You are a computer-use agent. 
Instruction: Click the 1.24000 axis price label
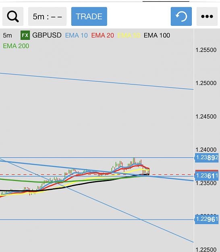pos(206,150)
